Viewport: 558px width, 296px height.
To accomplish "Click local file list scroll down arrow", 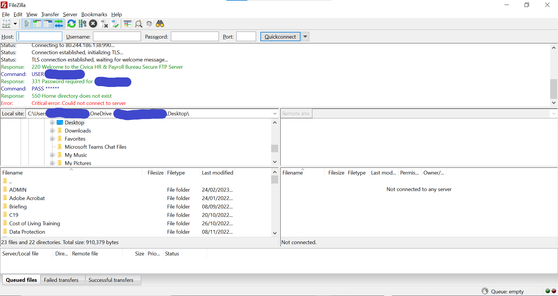I will tap(275, 233).
